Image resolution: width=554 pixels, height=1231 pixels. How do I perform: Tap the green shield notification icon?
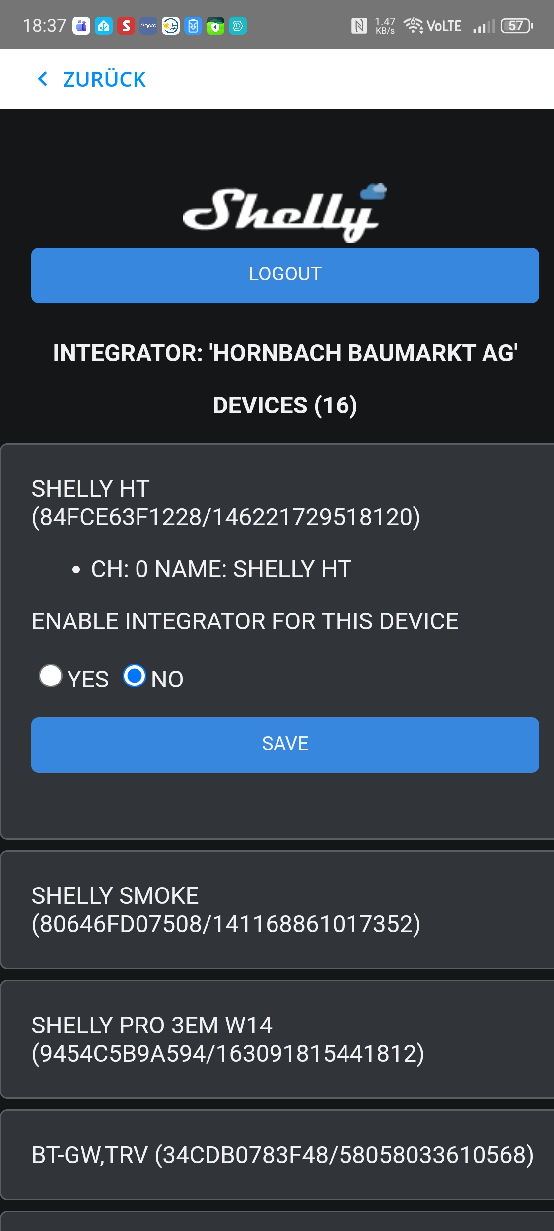(x=215, y=26)
